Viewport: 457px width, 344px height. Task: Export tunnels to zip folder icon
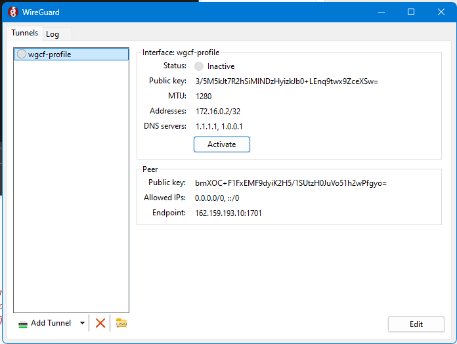tap(121, 323)
